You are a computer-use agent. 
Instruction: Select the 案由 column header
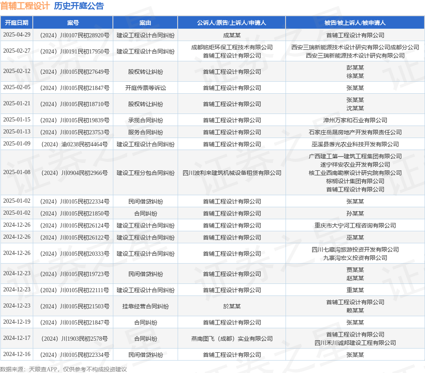tap(145, 23)
